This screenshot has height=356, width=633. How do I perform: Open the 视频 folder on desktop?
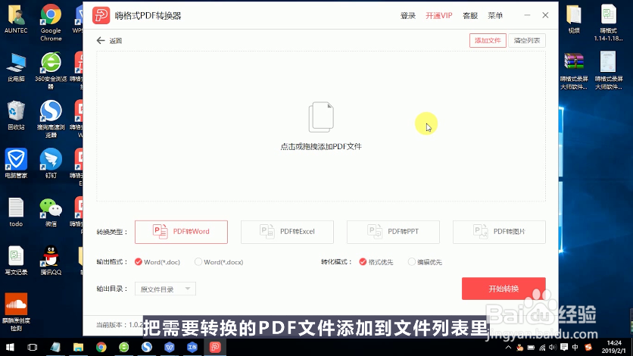(x=574, y=19)
